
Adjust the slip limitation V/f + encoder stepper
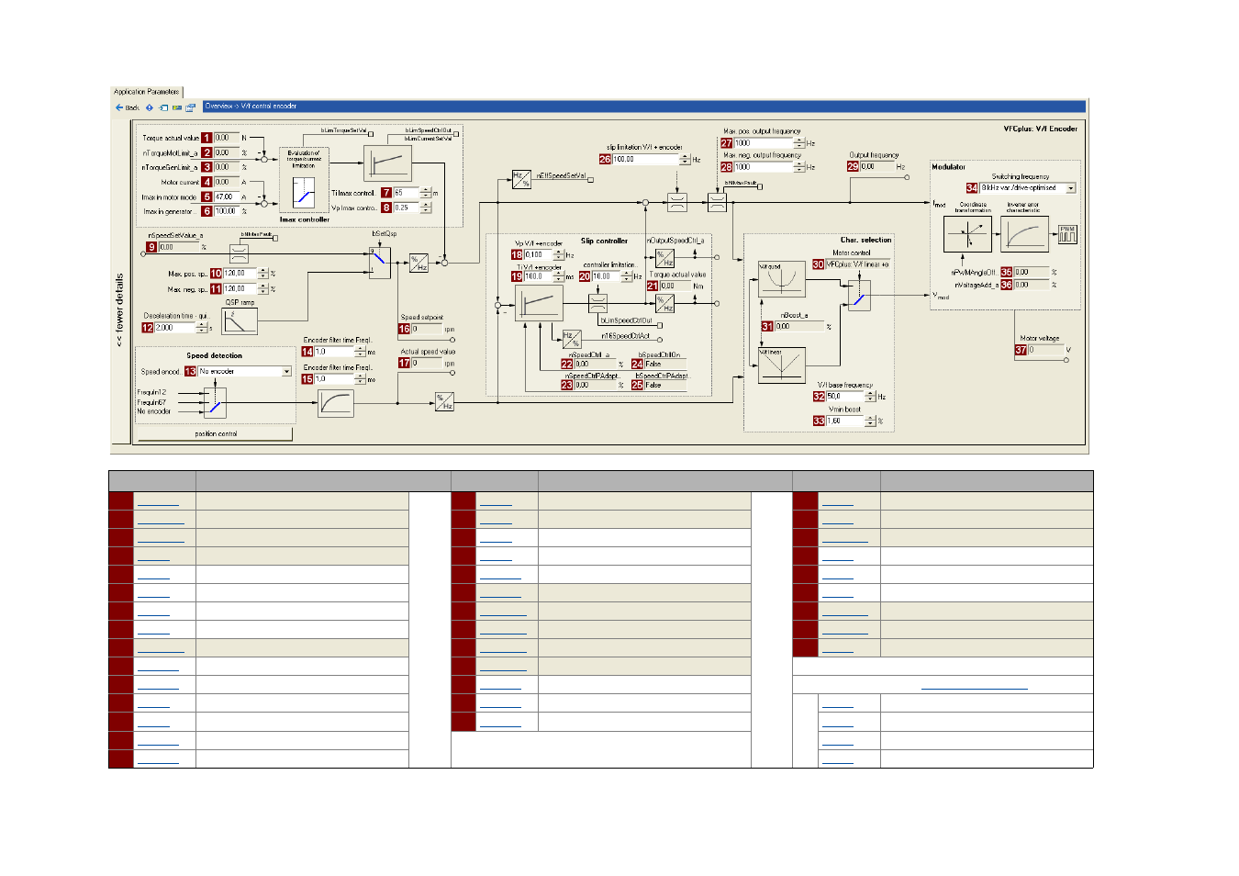(685, 160)
